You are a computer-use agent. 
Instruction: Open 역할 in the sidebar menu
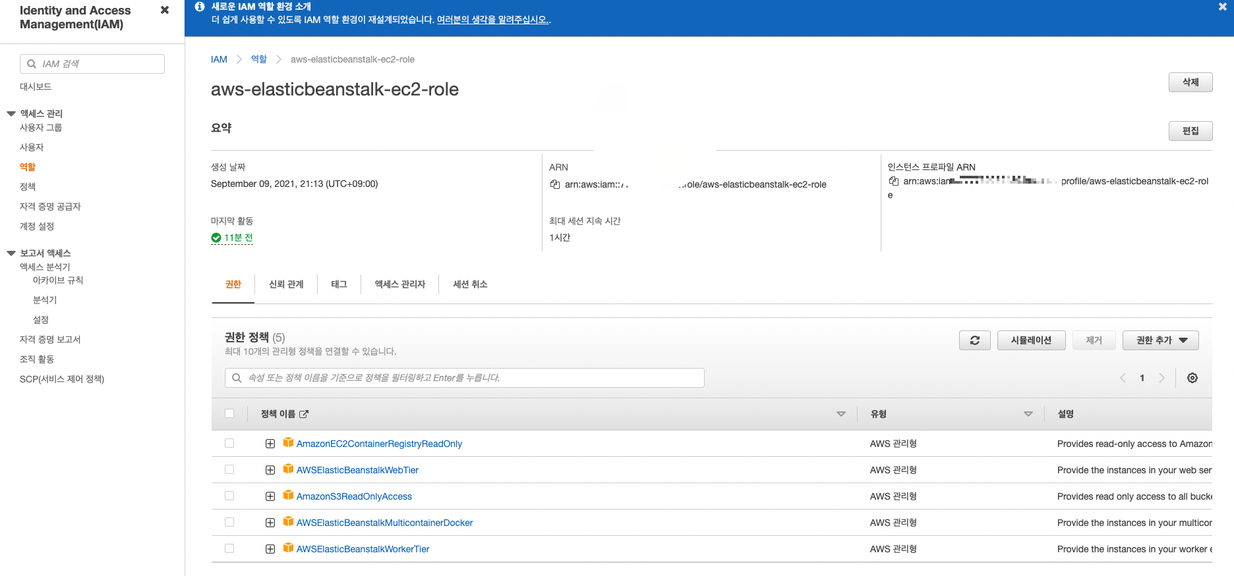pos(28,167)
